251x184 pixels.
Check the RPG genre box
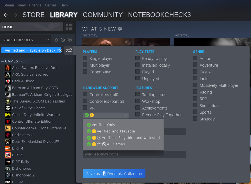pos(195,98)
